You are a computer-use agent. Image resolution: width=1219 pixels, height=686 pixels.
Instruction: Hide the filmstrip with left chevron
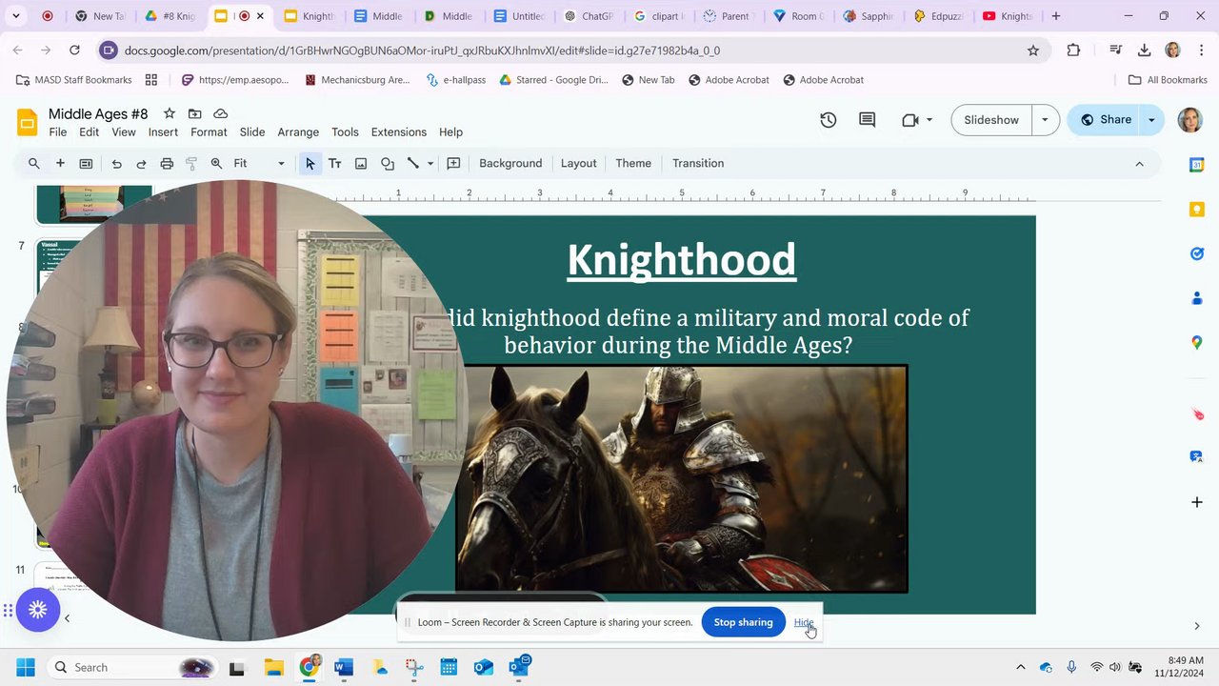[67, 618]
